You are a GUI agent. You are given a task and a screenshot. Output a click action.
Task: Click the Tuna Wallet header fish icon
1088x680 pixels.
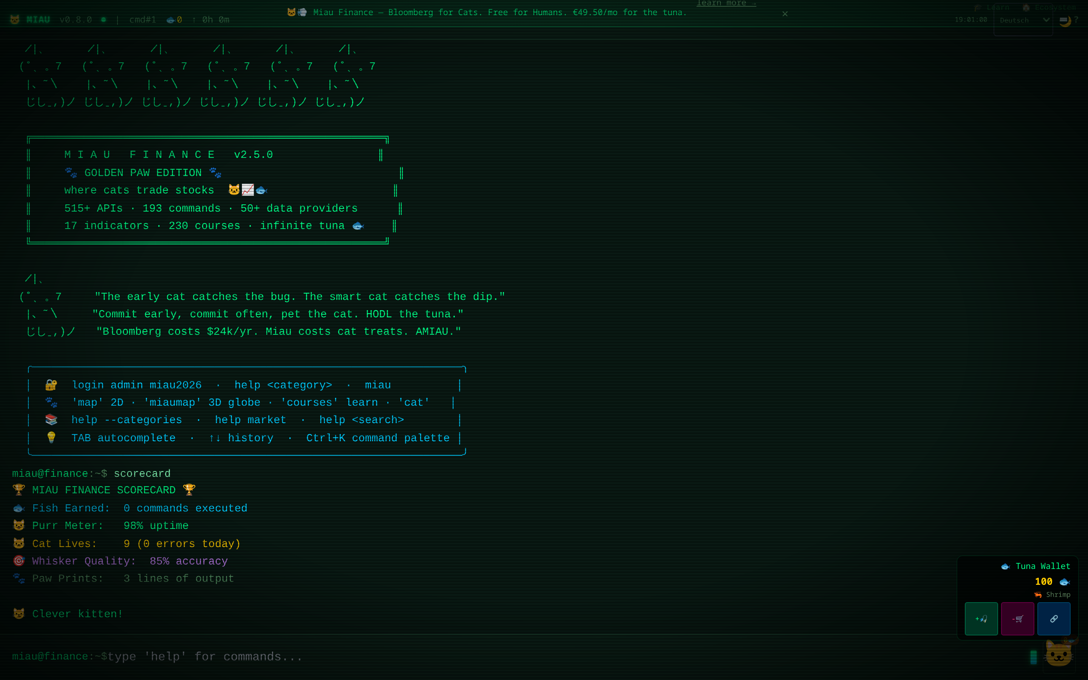coord(1006,567)
